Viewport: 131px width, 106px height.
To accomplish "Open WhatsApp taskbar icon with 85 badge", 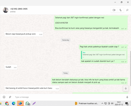I will pyautogui.click(x=28, y=103).
